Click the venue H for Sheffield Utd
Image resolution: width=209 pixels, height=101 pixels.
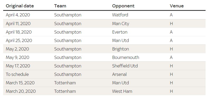171,66
